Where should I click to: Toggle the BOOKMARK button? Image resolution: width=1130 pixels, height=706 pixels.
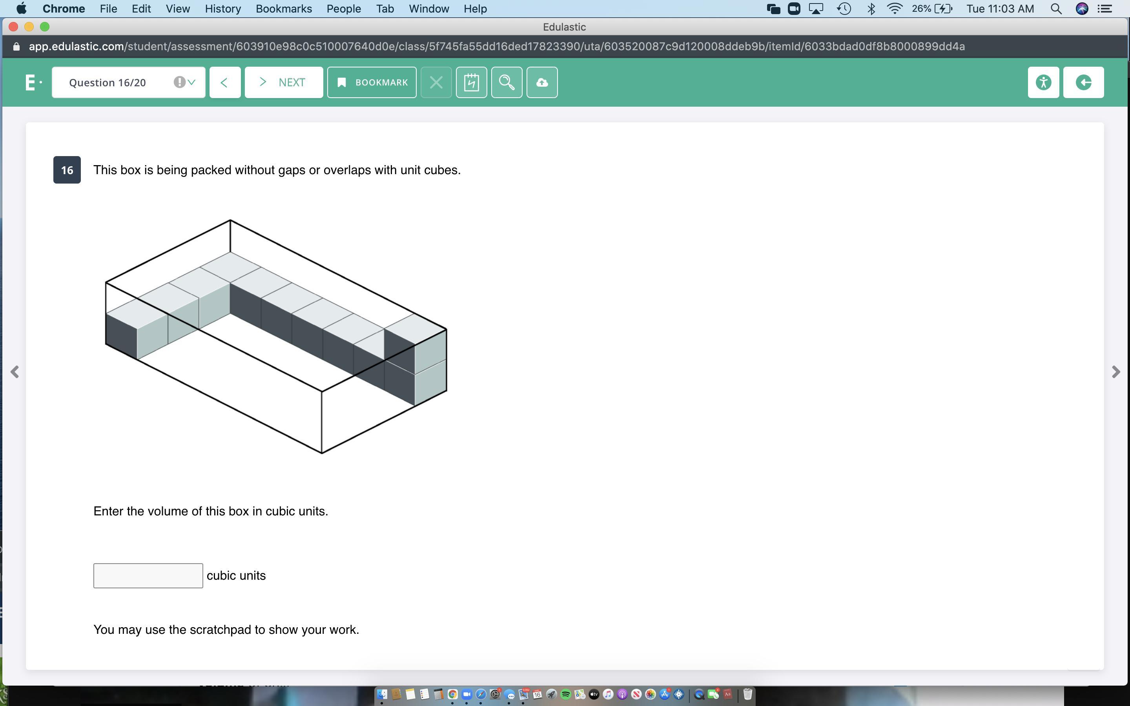click(372, 82)
